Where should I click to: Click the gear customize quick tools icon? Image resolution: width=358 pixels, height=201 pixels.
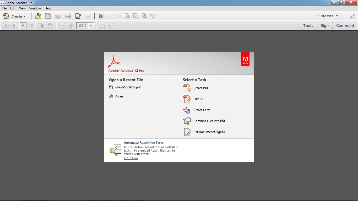coord(101,16)
